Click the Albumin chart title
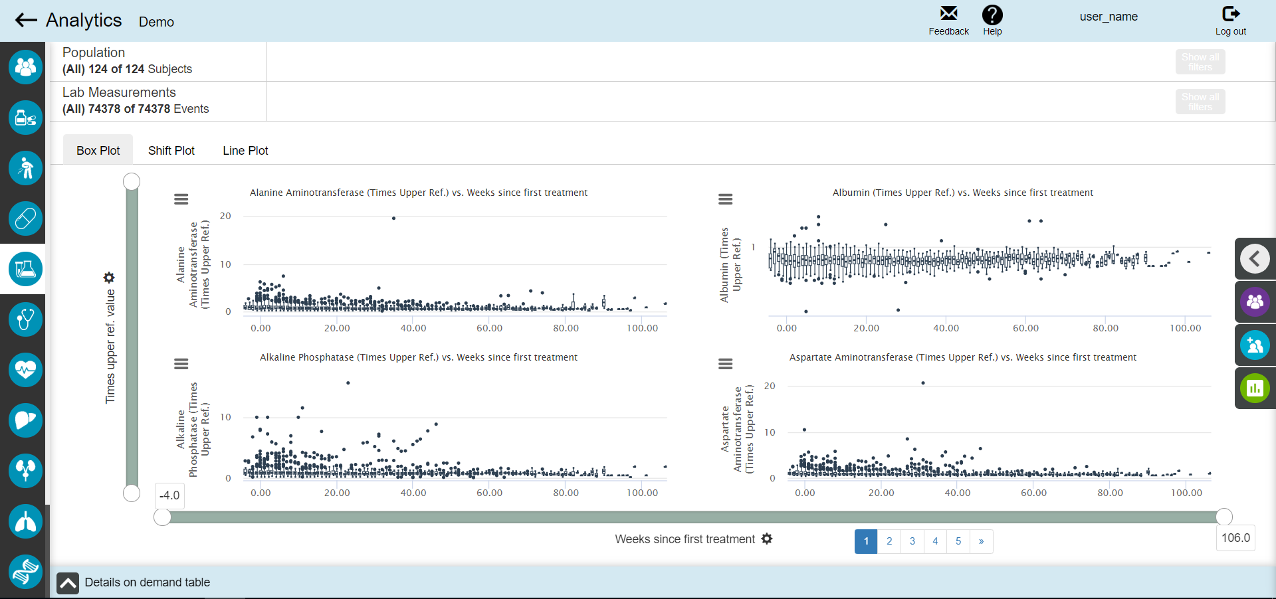1276x599 pixels. tap(963, 193)
